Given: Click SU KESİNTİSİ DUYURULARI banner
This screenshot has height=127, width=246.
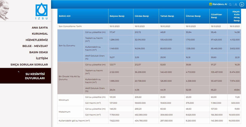Looking at the screenshot, I should [x=35, y=76].
